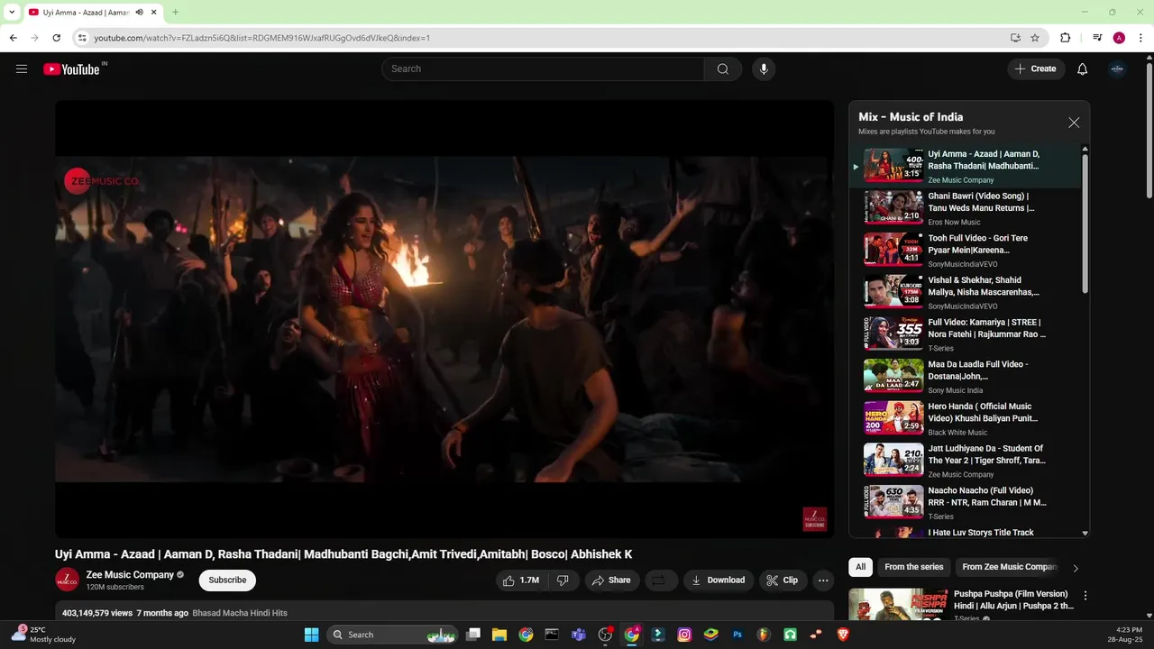
Task: Select the All filter chip
Action: click(861, 567)
